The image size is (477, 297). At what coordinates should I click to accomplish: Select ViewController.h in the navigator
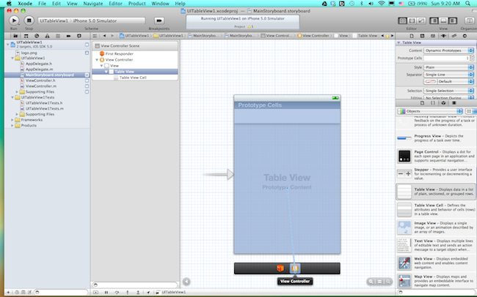pos(40,80)
